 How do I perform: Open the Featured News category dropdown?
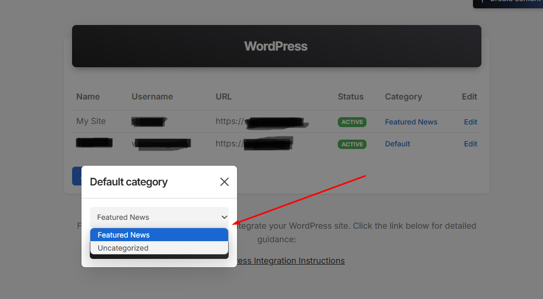[x=159, y=217]
